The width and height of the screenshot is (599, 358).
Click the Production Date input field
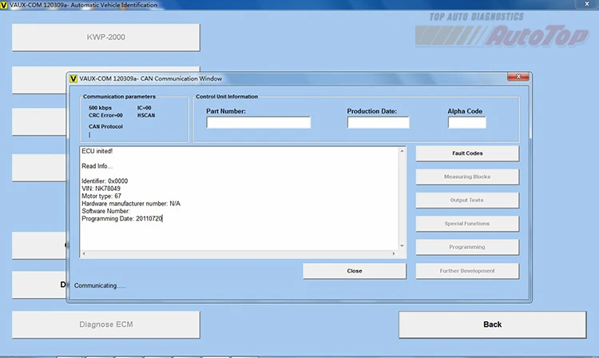[x=379, y=122]
